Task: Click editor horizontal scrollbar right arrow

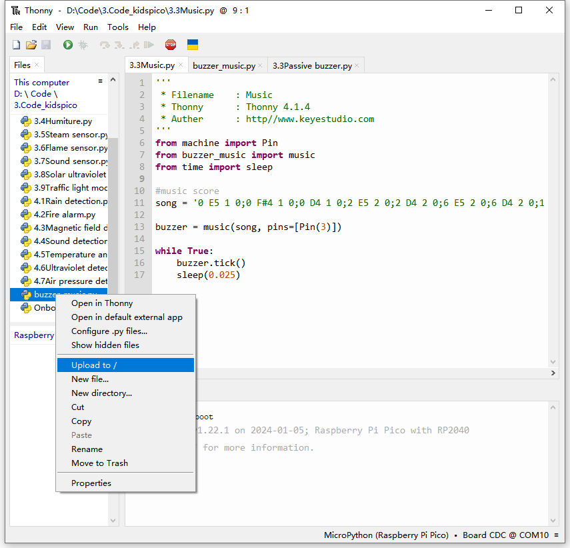Action: click(553, 373)
